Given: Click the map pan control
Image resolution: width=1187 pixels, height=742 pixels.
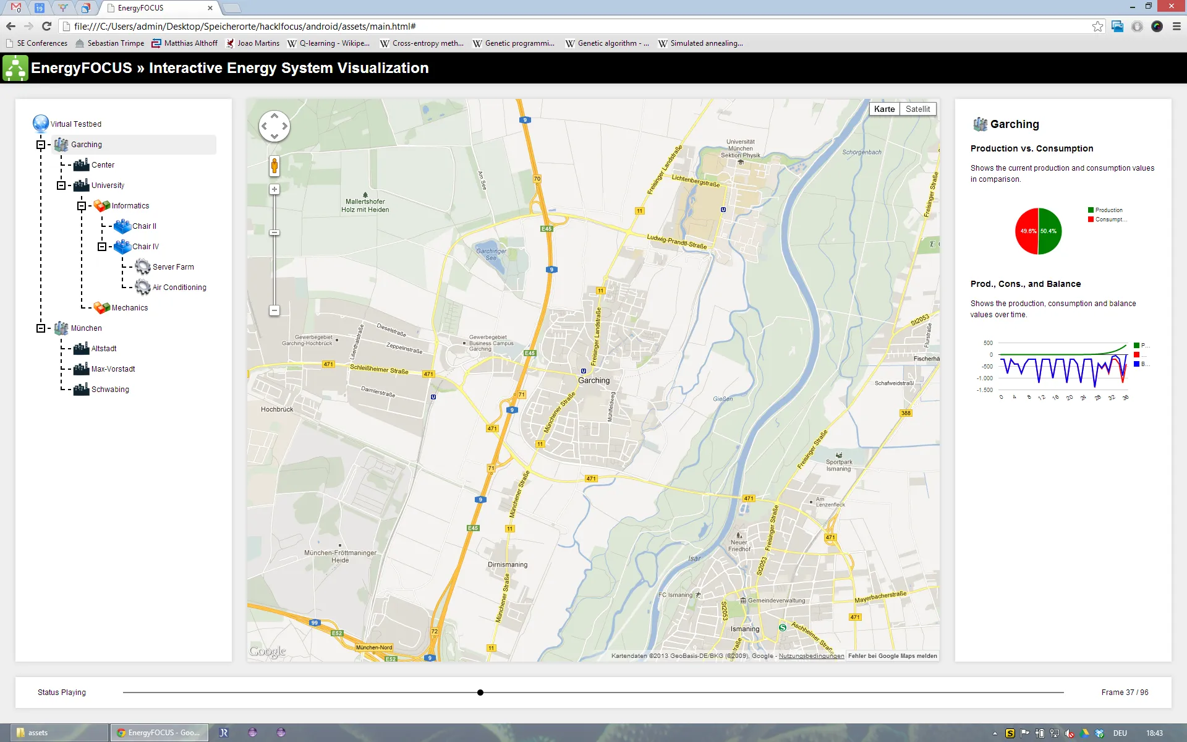Looking at the screenshot, I should click(274, 127).
